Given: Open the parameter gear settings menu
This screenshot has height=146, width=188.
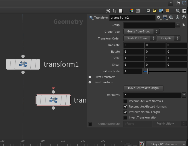Looking at the screenshot, I should click(x=158, y=18).
